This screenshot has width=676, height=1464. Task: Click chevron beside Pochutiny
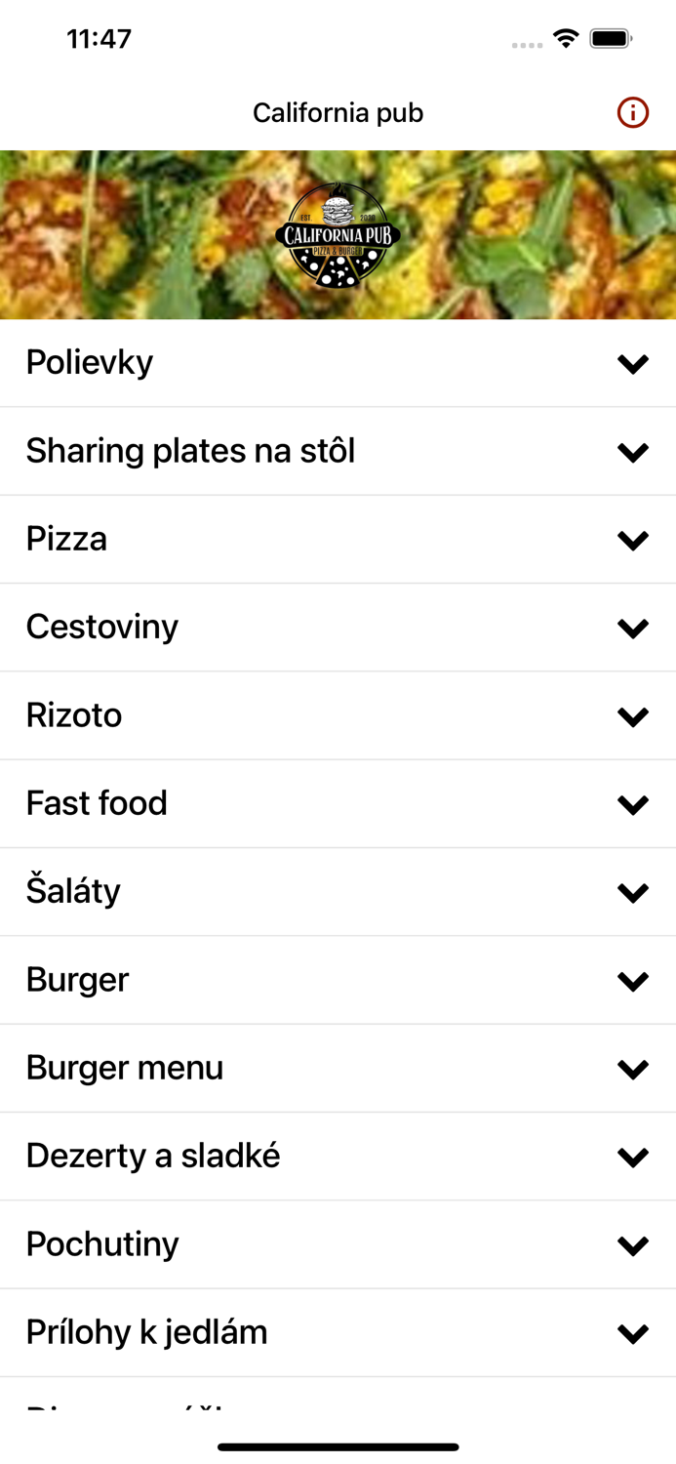point(633,1245)
